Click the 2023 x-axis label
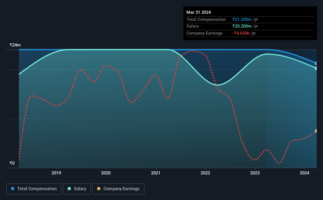Screen dimensions: 323x200 [x=255, y=173]
